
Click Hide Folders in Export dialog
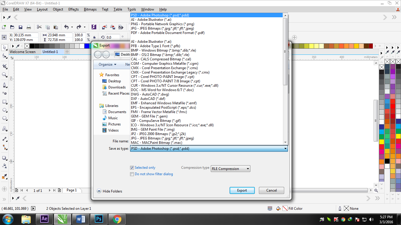tap(109, 191)
